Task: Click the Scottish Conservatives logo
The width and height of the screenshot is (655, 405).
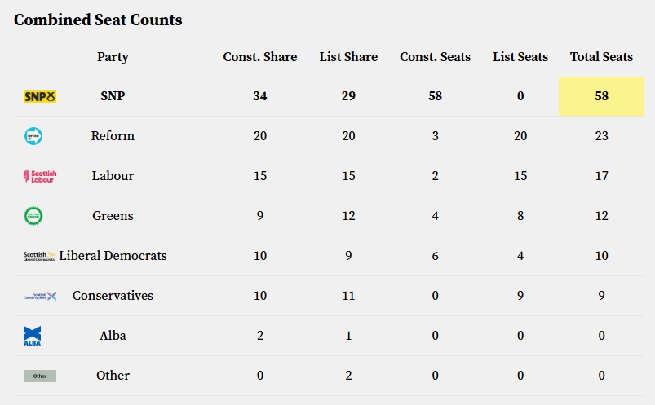Action: 39,296
